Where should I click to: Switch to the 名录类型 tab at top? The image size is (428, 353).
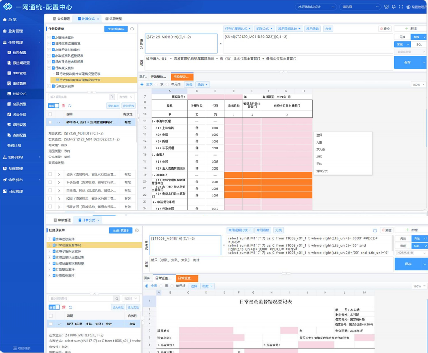(114, 19)
